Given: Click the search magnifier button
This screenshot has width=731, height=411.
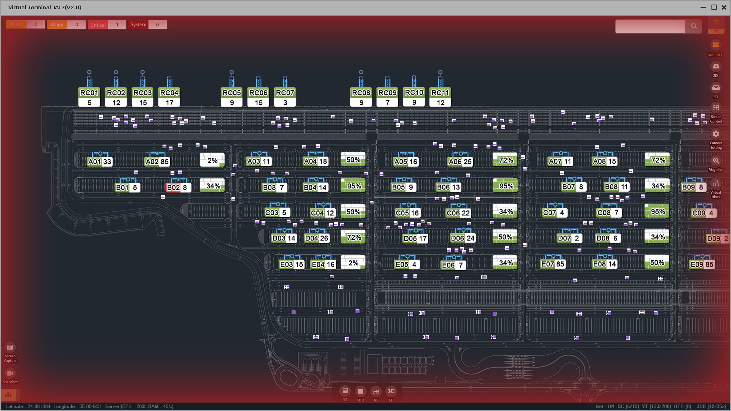Looking at the screenshot, I should click(x=694, y=26).
